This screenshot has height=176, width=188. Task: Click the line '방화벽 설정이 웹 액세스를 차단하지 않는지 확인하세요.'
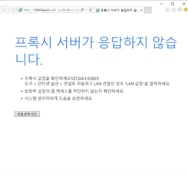click(75, 91)
